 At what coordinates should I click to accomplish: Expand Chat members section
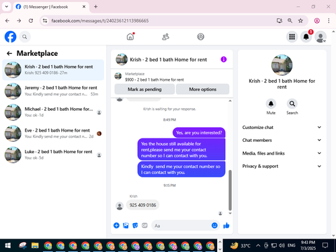coord(282,140)
